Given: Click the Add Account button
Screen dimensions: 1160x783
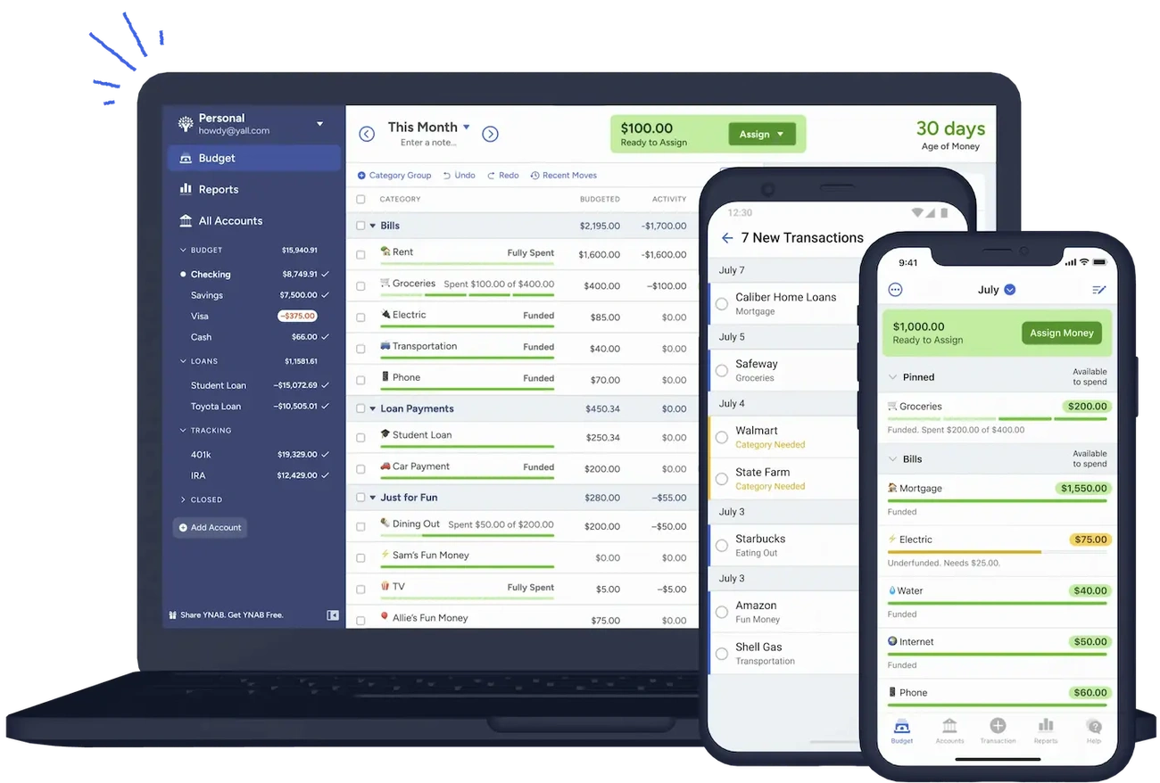Looking at the screenshot, I should [209, 527].
